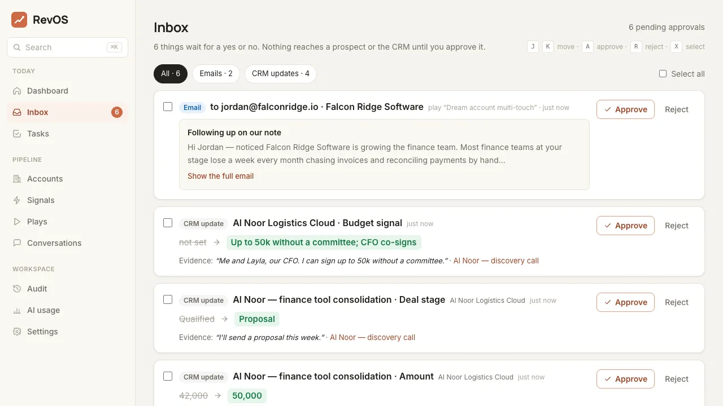
Task: Click the 6 pending approvals text
Action: [x=667, y=27]
